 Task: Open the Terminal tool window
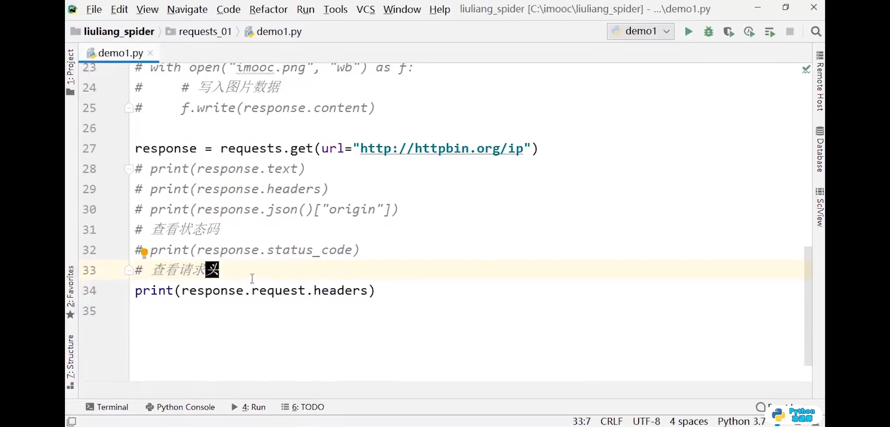point(107,407)
